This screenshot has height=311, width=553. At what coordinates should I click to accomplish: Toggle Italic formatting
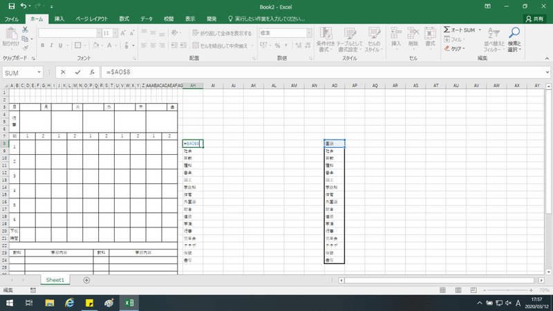(51, 45)
